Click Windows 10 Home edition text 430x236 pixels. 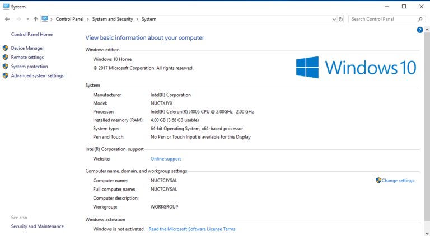pos(112,59)
